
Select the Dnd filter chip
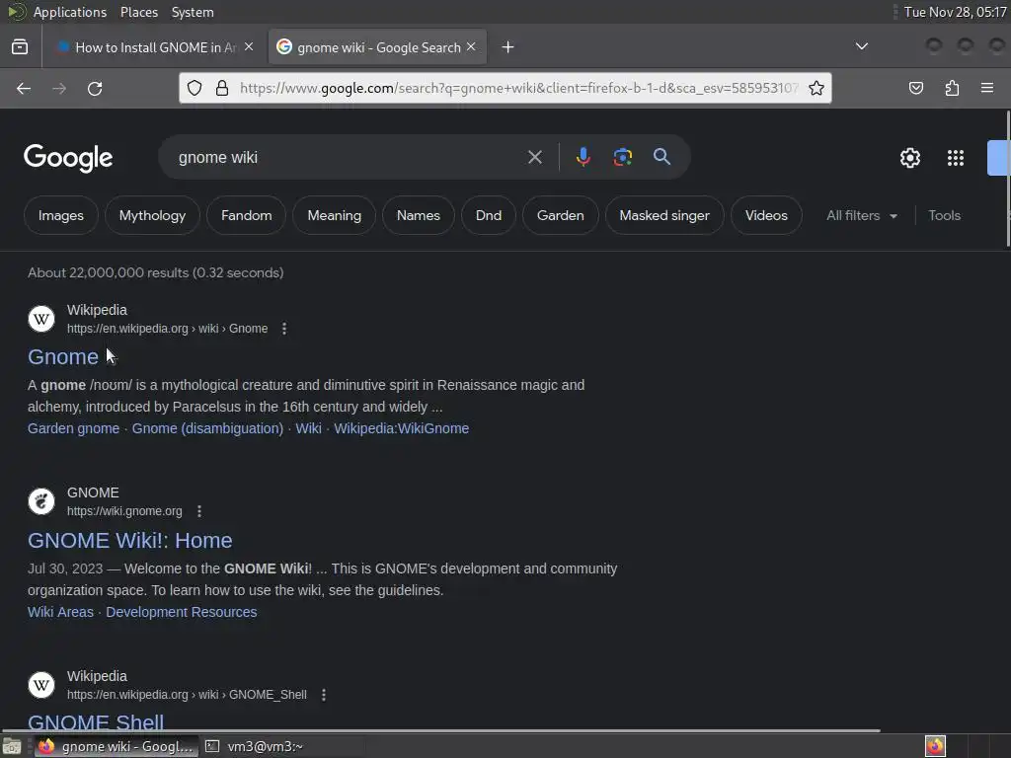[488, 216]
